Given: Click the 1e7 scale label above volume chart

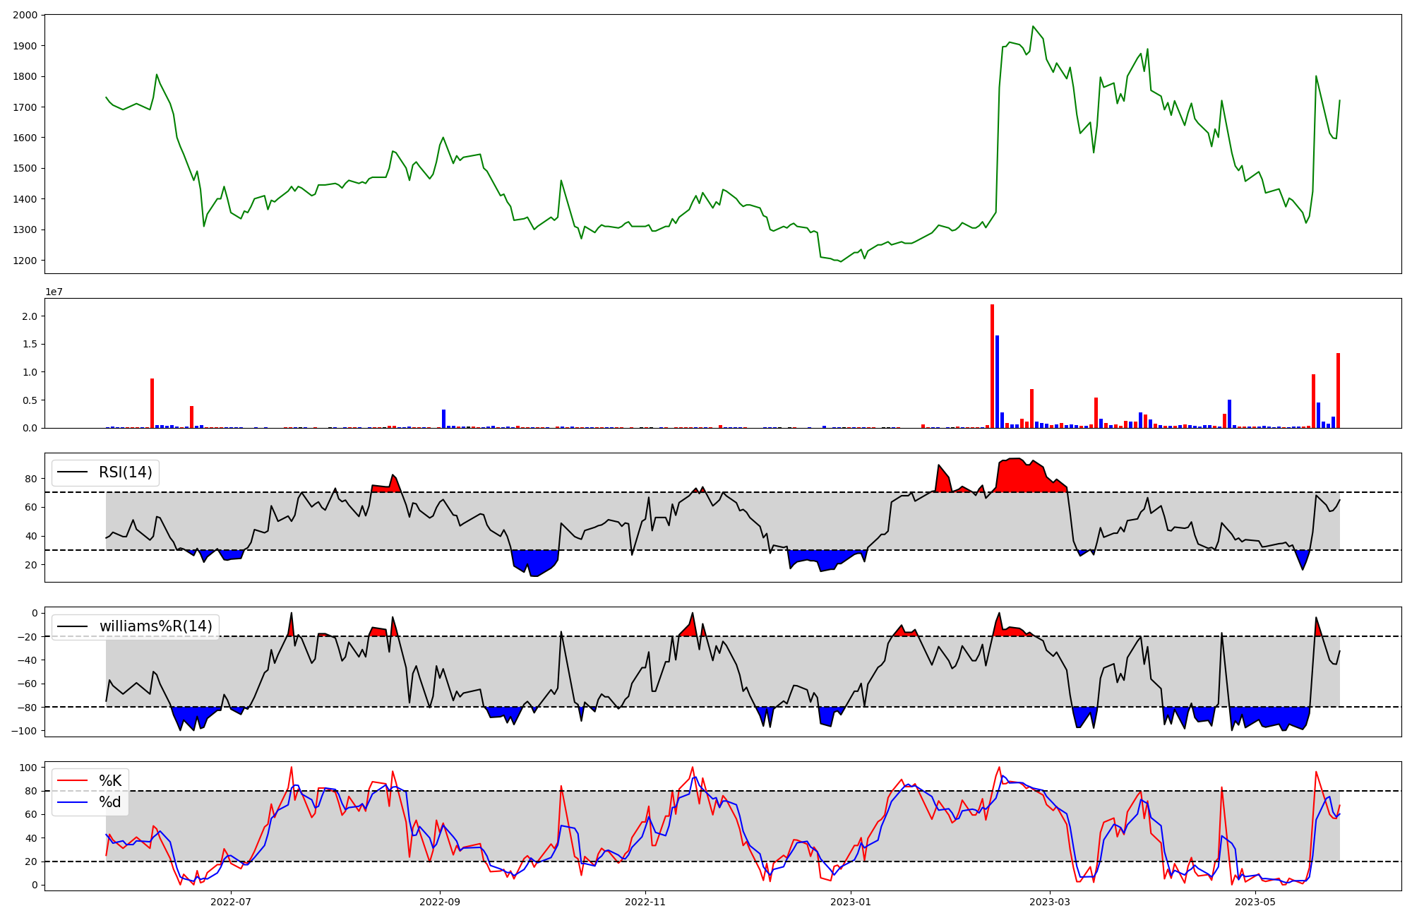Looking at the screenshot, I should click(x=54, y=292).
